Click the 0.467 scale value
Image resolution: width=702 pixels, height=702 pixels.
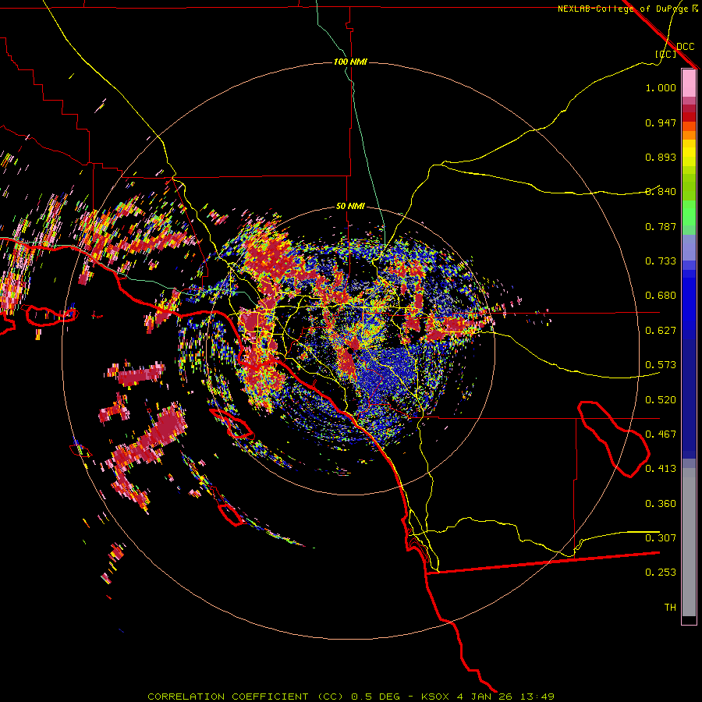661,434
